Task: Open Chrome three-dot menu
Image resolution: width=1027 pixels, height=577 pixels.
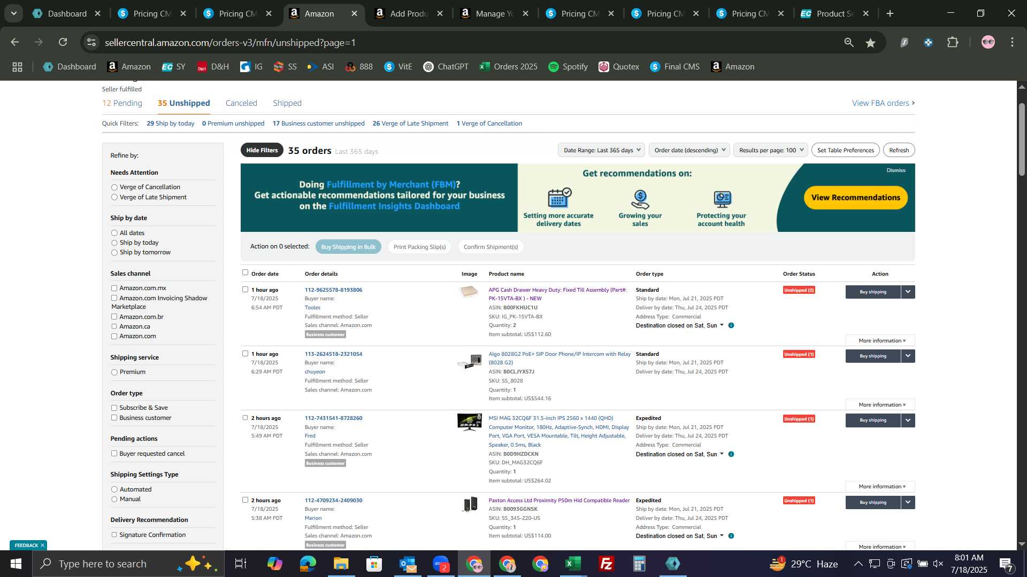Action: pos(1012,42)
